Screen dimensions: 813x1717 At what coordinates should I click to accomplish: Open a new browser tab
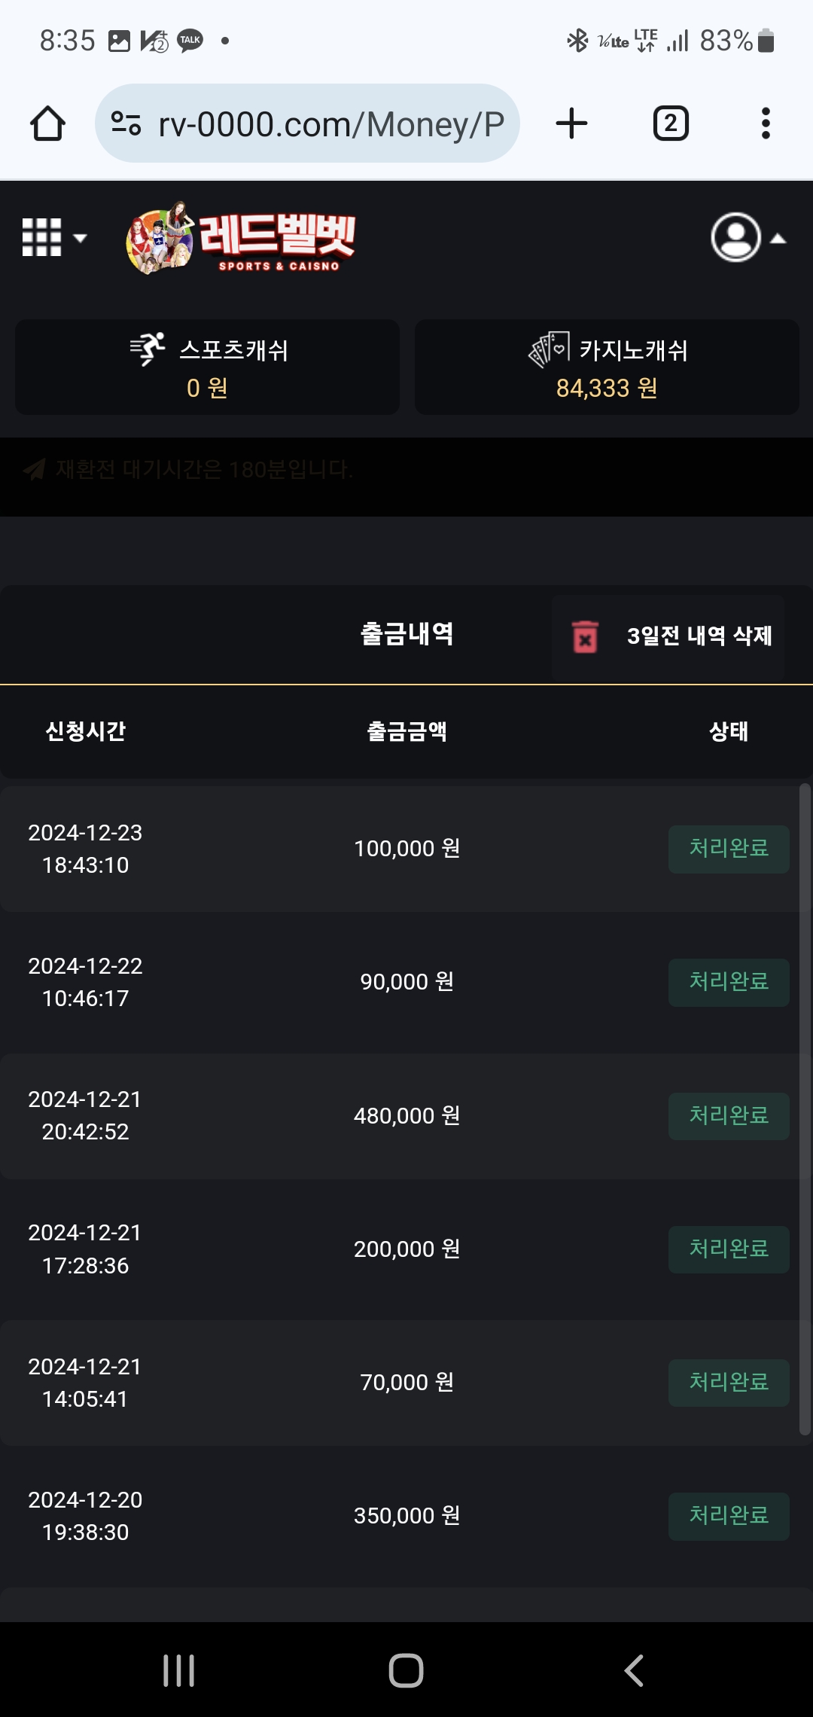click(x=571, y=124)
